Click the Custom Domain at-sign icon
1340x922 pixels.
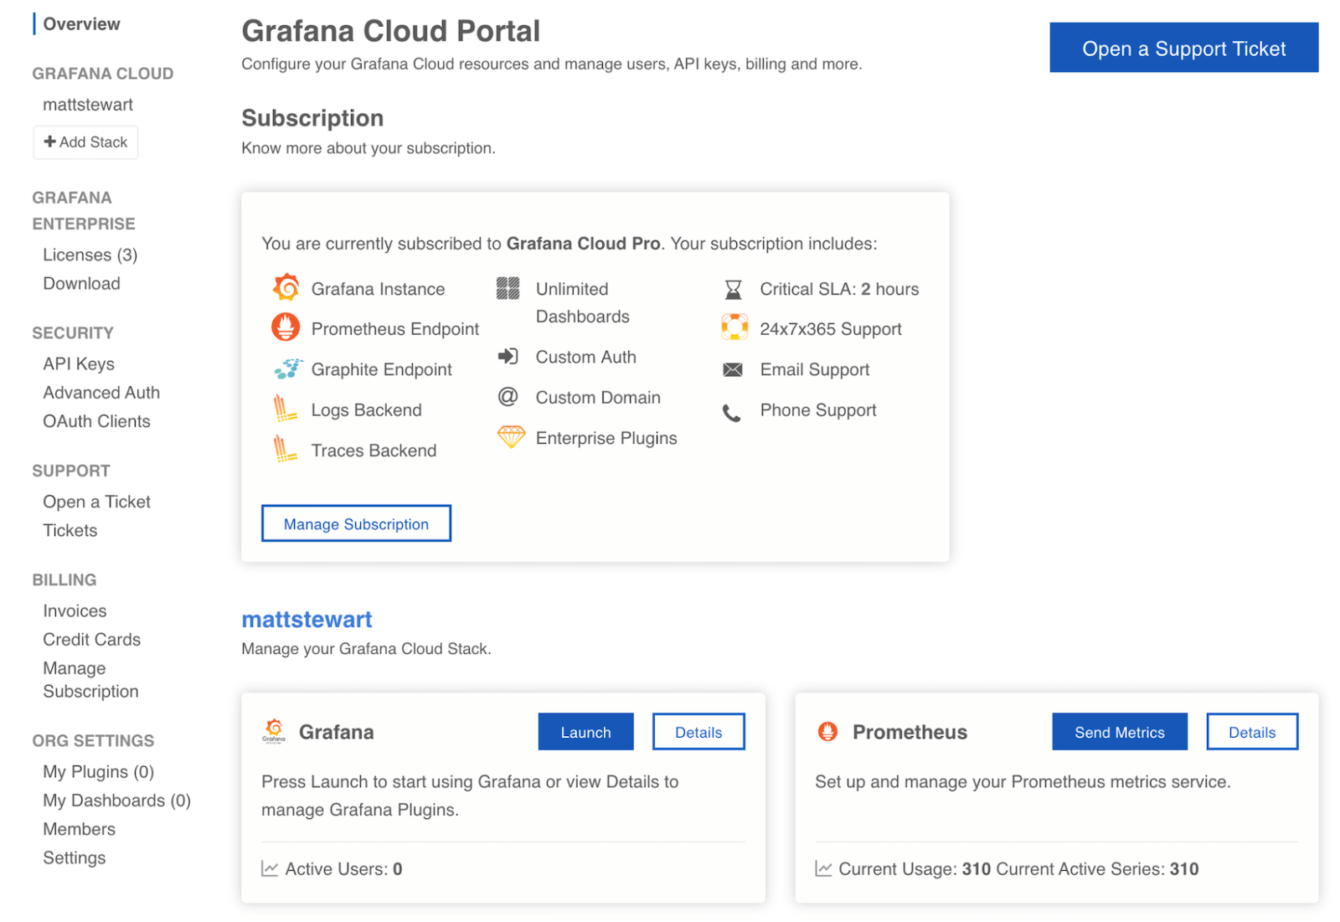(x=508, y=397)
